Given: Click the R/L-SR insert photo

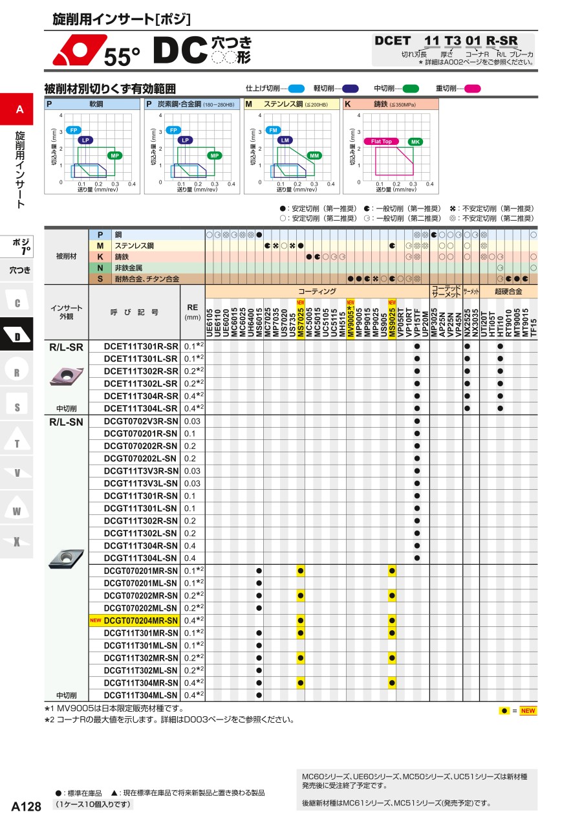Looking at the screenshot, I should (x=66, y=376).
